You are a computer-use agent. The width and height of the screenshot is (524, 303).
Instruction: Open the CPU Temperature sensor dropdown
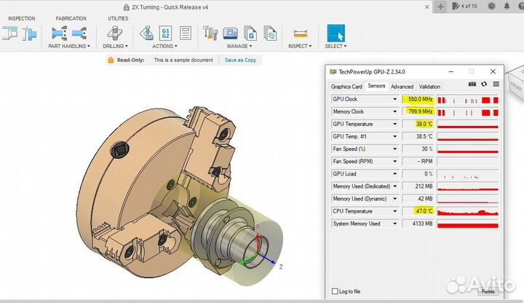(x=395, y=211)
